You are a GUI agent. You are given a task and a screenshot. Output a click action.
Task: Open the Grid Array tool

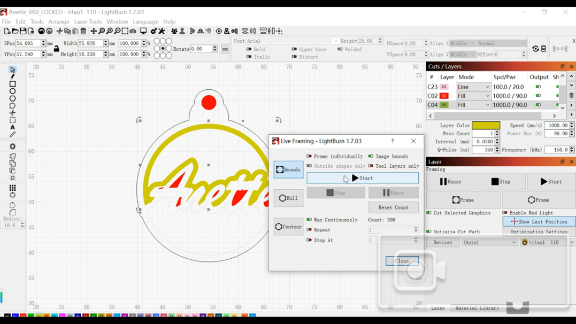13,188
